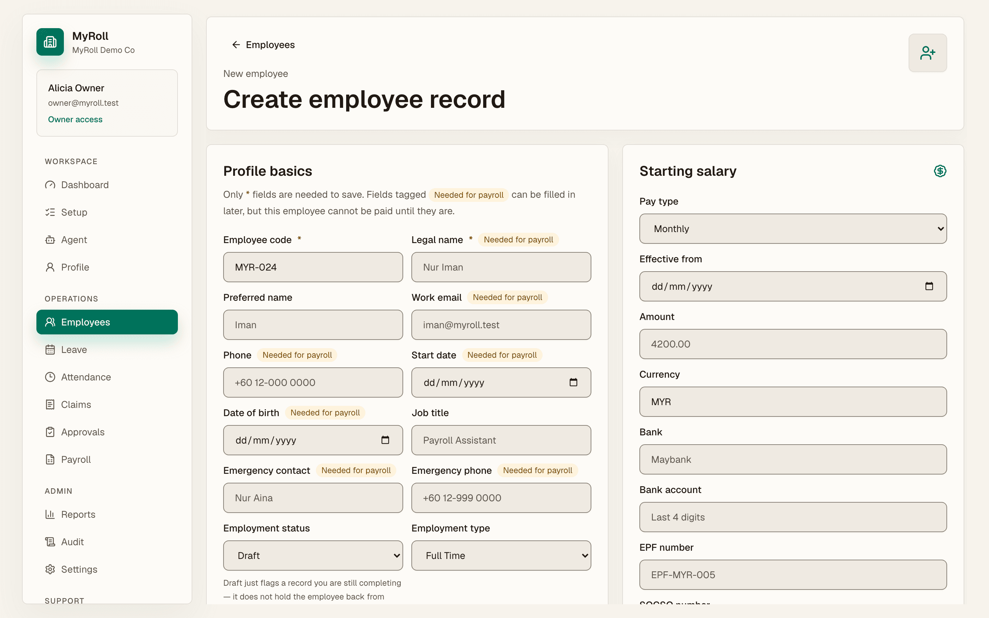The height and width of the screenshot is (618, 989).
Task: Click the back arrow next to Employees
Action: click(236, 45)
